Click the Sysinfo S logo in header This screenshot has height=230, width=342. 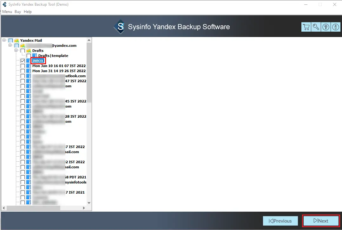[x=120, y=27]
